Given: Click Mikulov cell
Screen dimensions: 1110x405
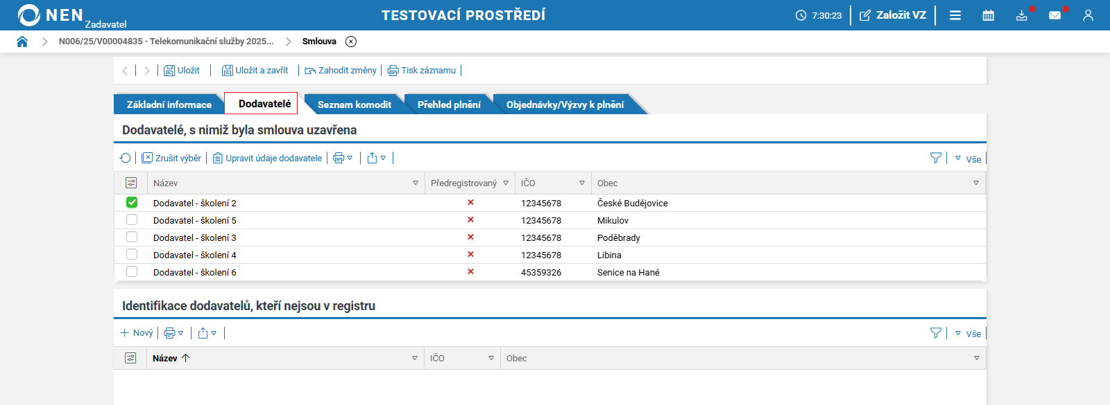Looking at the screenshot, I should coord(613,220).
